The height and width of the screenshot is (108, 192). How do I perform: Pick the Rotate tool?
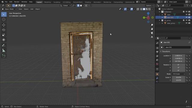4,30
